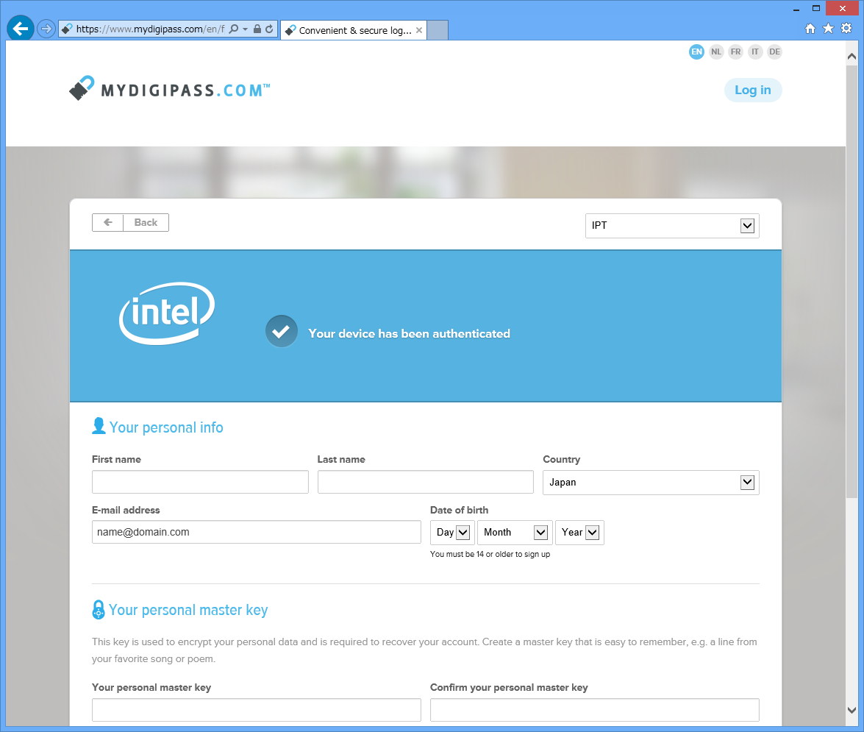Screen dimensions: 864x732
Task: Click the Last name input field
Action: tap(426, 482)
